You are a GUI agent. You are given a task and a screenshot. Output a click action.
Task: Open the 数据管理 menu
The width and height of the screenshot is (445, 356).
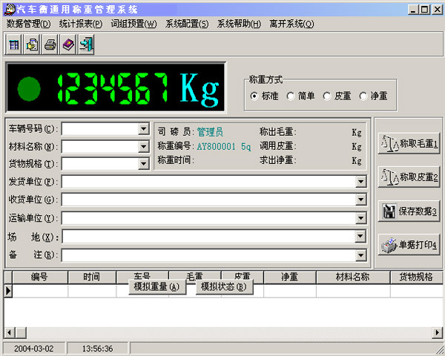(28, 24)
